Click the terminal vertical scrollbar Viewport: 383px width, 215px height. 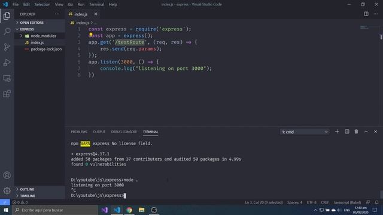click(381, 194)
